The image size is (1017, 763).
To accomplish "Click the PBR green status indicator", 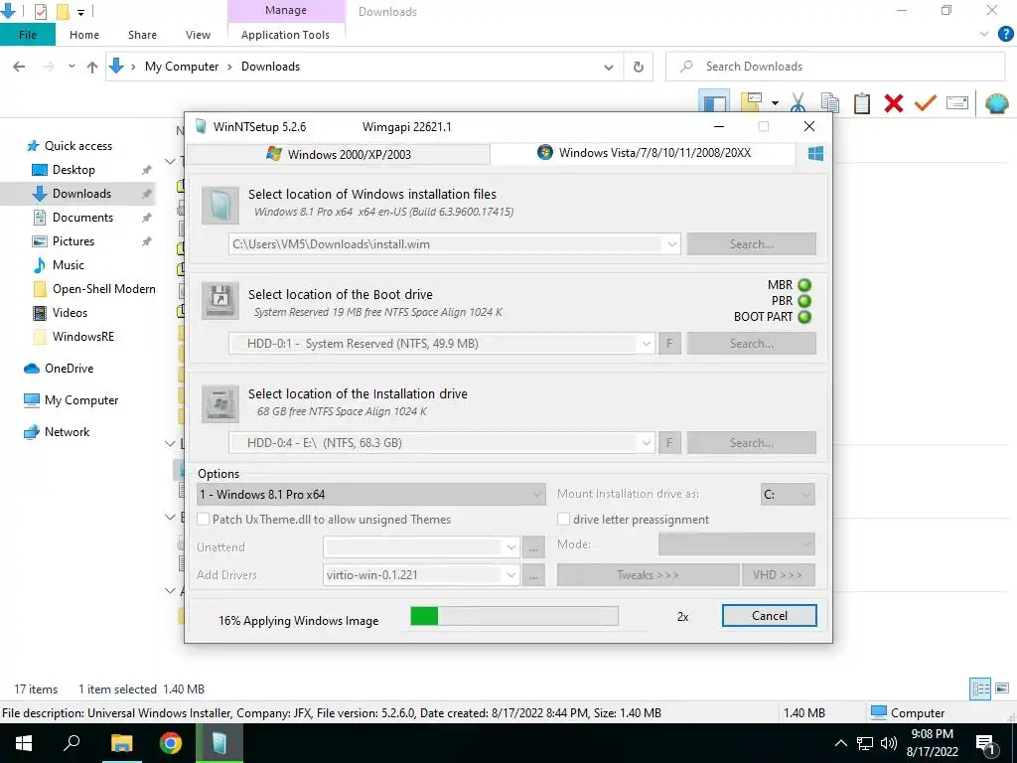I will tap(804, 301).
